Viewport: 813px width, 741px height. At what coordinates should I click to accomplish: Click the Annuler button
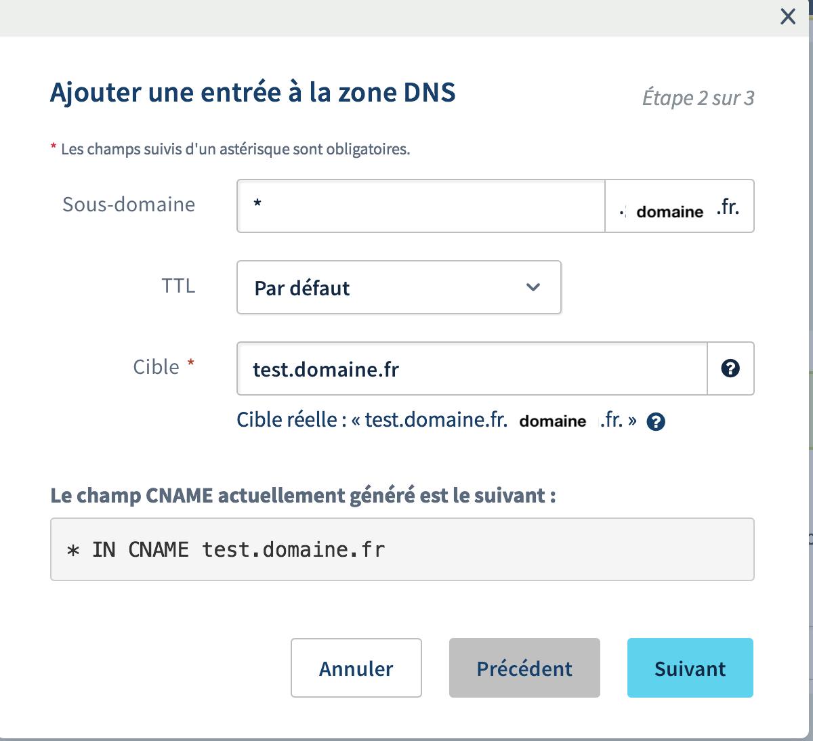click(356, 668)
